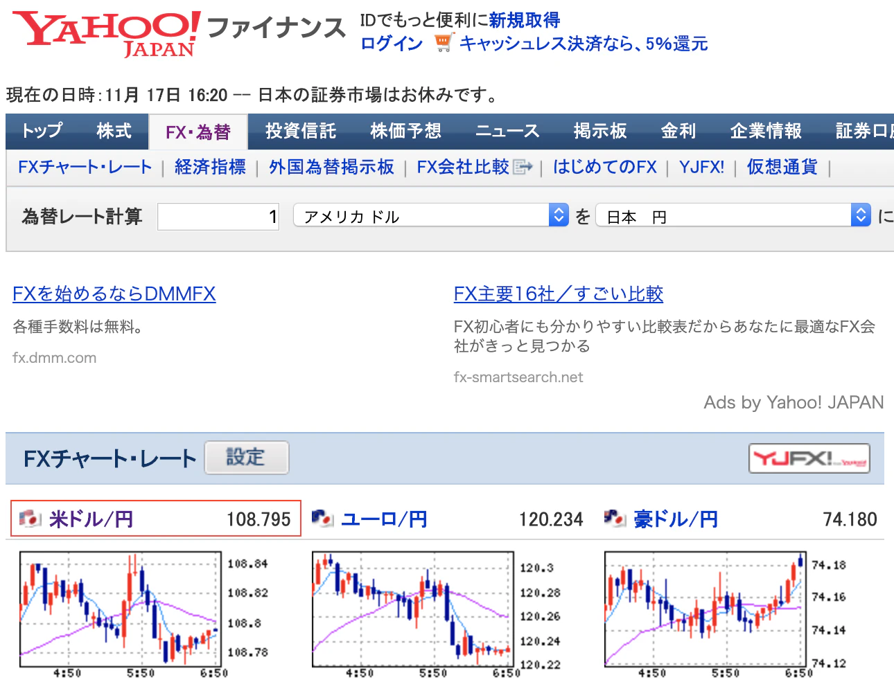
Task: Open the 日本 円 currency dropdown
Action: click(x=733, y=215)
